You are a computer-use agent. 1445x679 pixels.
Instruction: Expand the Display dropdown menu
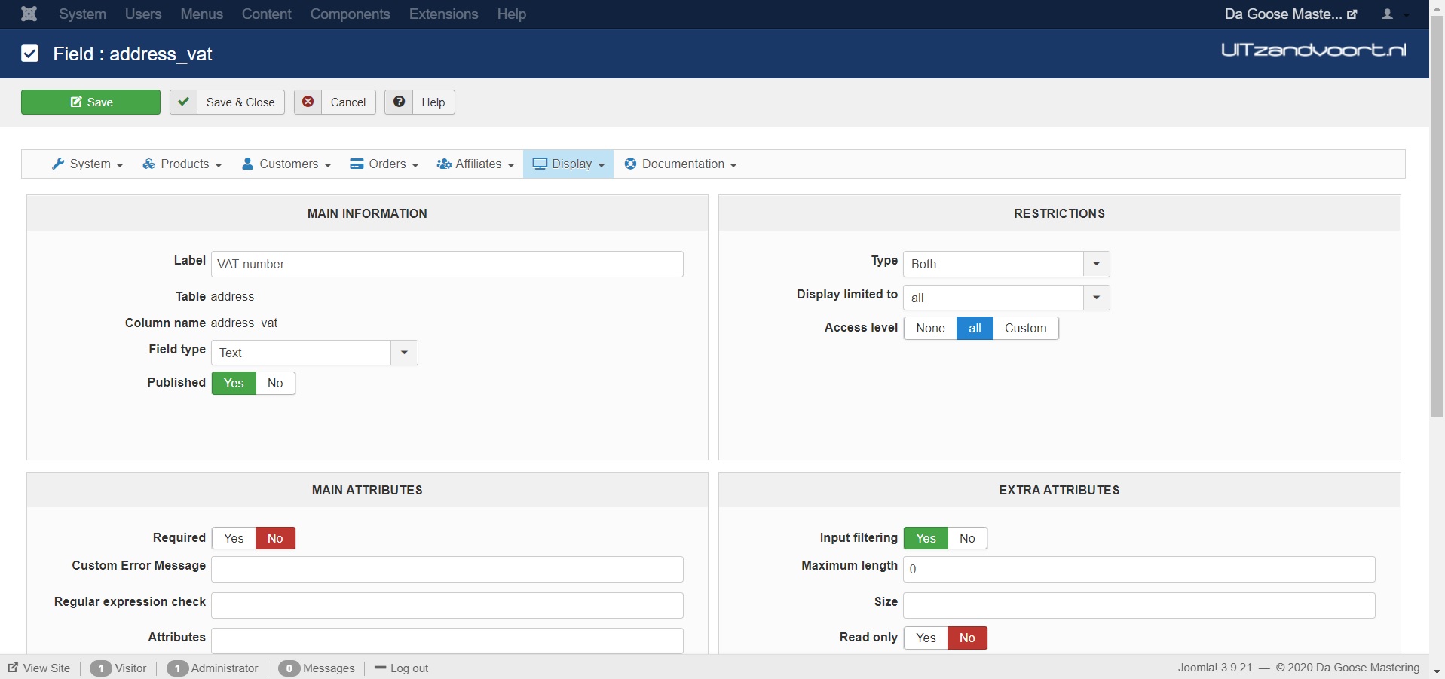[x=568, y=164]
